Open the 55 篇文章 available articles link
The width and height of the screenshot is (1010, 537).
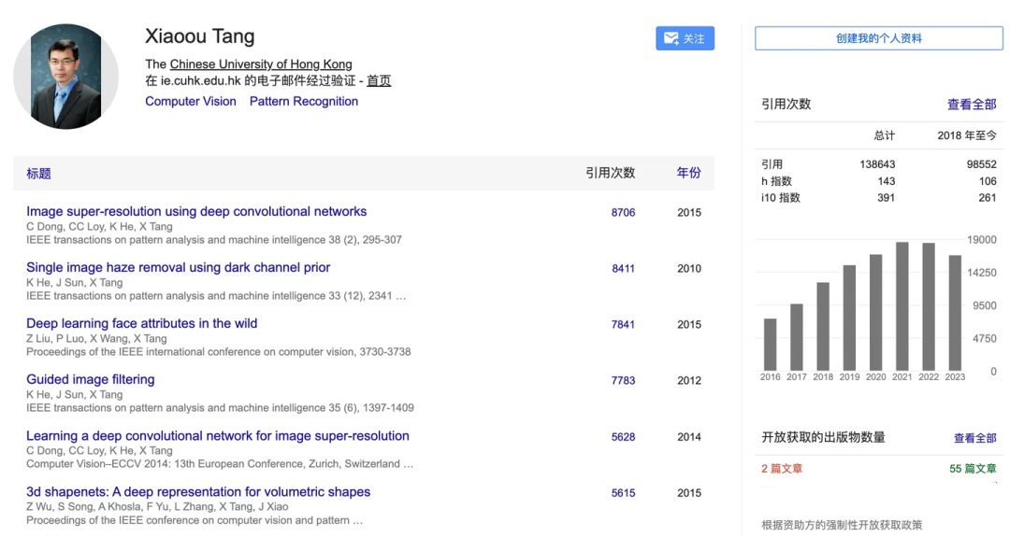(973, 468)
